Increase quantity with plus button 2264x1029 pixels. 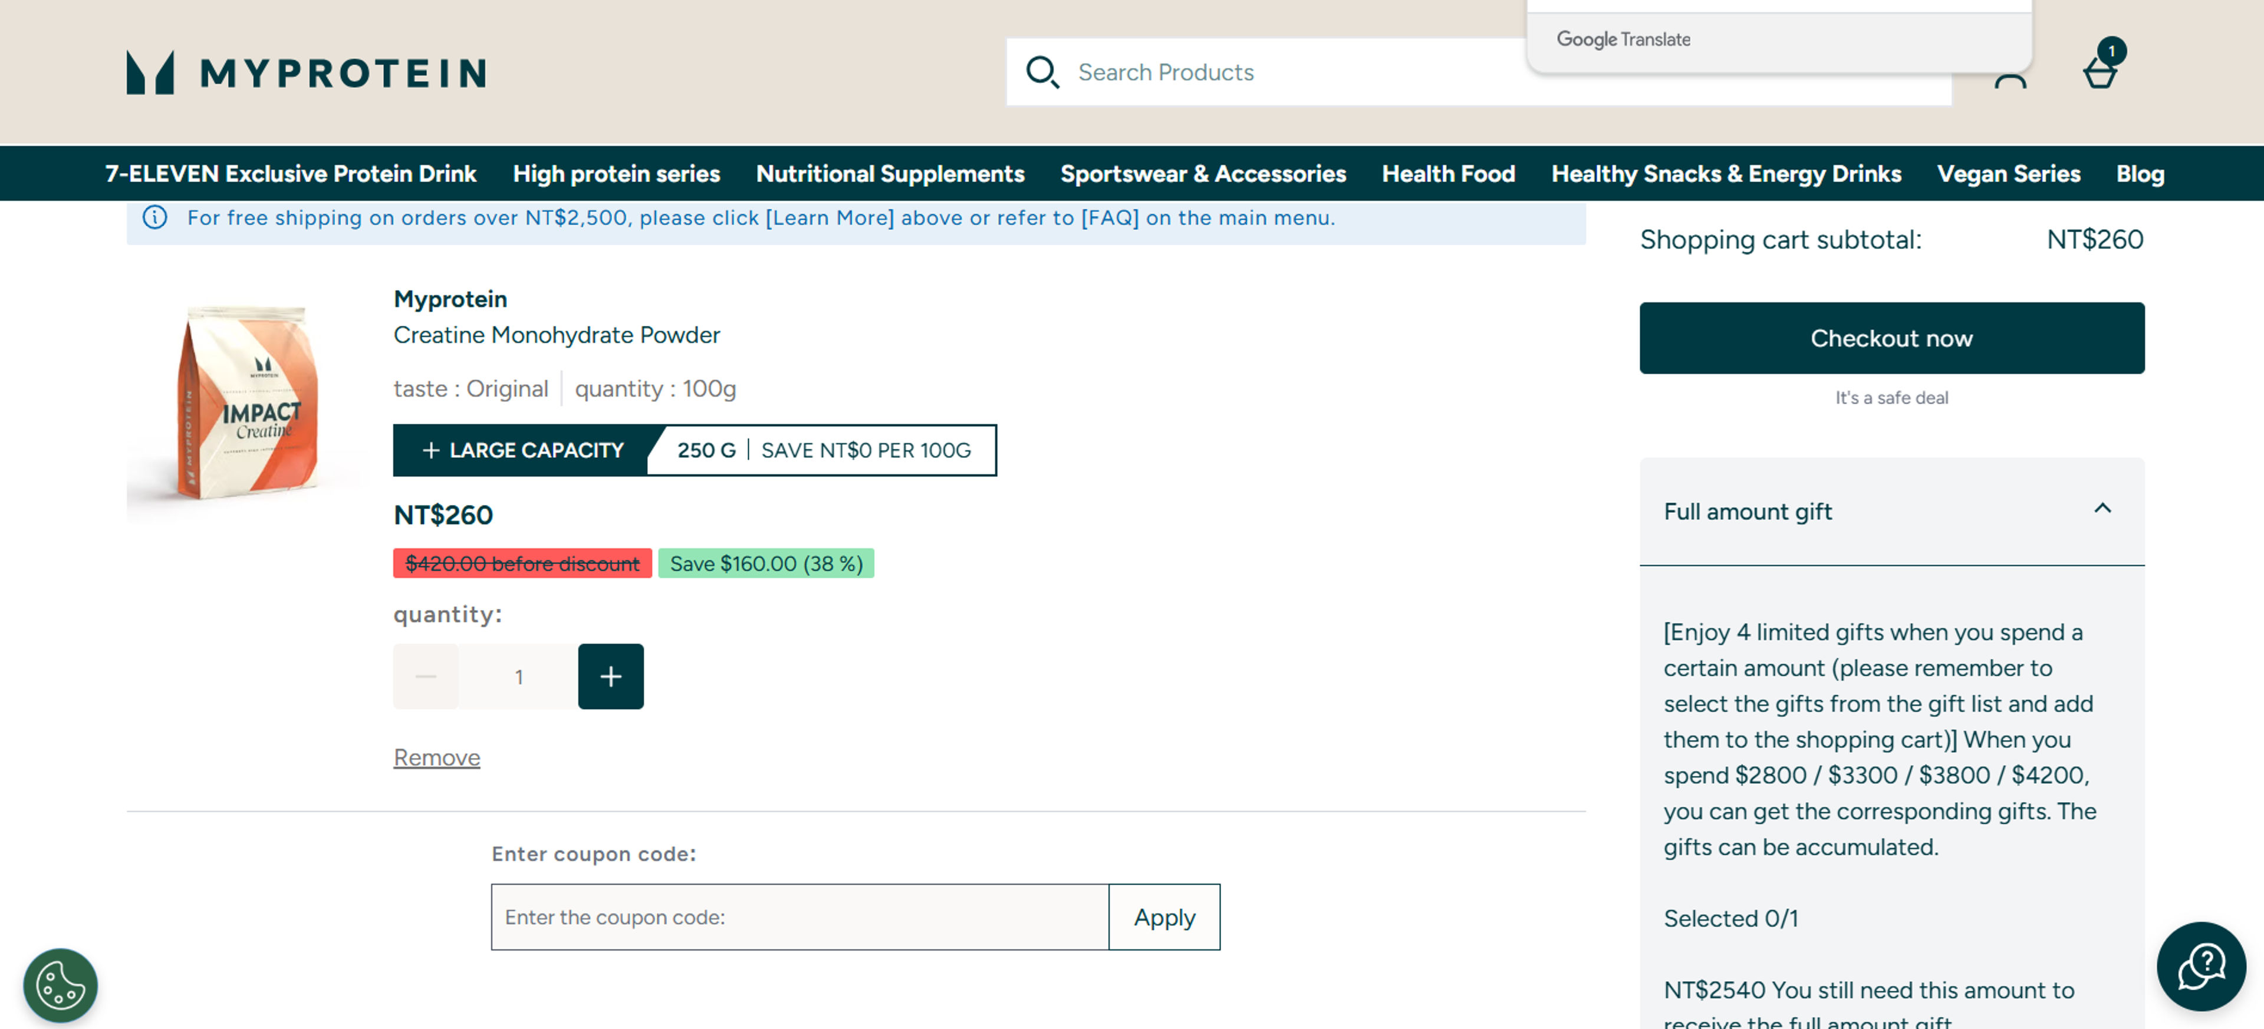[611, 677]
